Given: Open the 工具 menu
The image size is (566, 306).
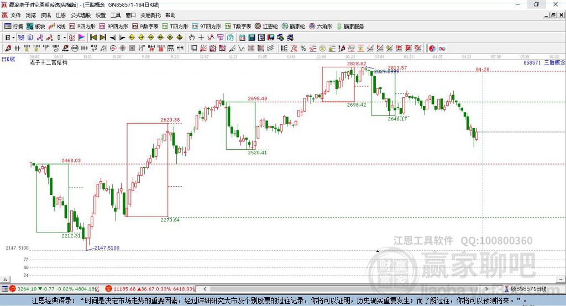Looking at the screenshot, I should pyautogui.click(x=116, y=15).
